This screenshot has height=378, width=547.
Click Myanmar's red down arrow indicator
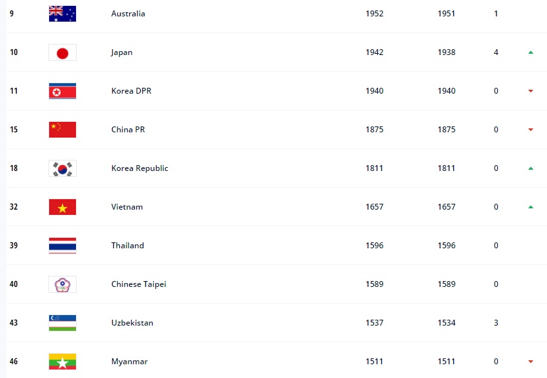click(531, 362)
